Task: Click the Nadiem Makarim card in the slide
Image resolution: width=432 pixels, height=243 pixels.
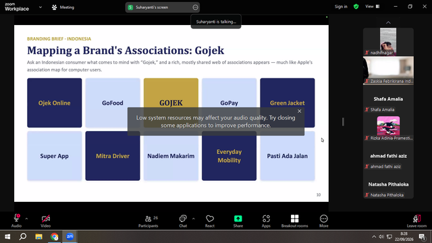Action: 171,156
